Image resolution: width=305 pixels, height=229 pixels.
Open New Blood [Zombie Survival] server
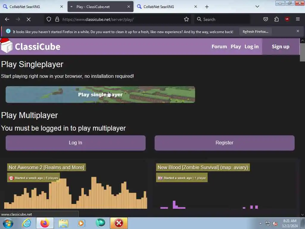pos(203,167)
